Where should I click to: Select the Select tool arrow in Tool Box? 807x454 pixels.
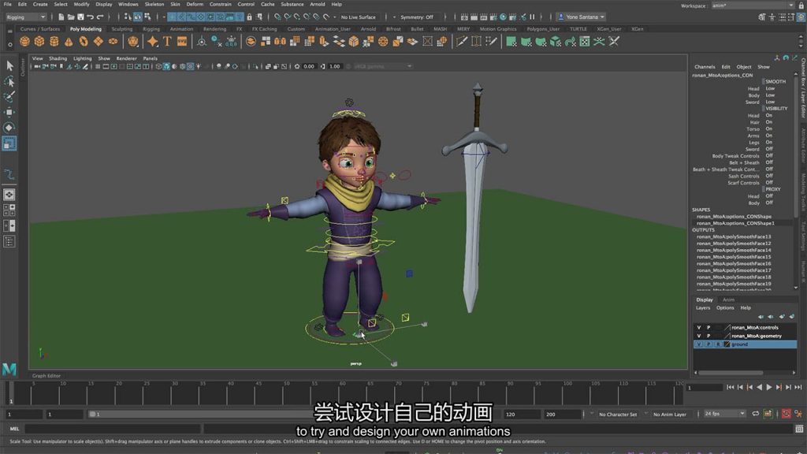coord(9,66)
